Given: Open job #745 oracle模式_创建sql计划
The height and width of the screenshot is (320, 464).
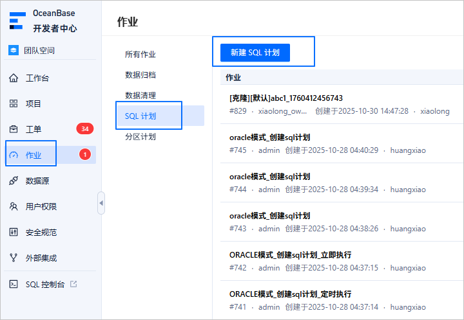Looking at the screenshot, I should 269,137.
